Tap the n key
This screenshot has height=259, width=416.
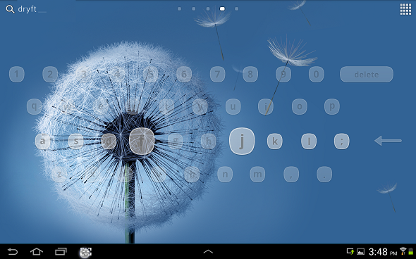(225, 175)
